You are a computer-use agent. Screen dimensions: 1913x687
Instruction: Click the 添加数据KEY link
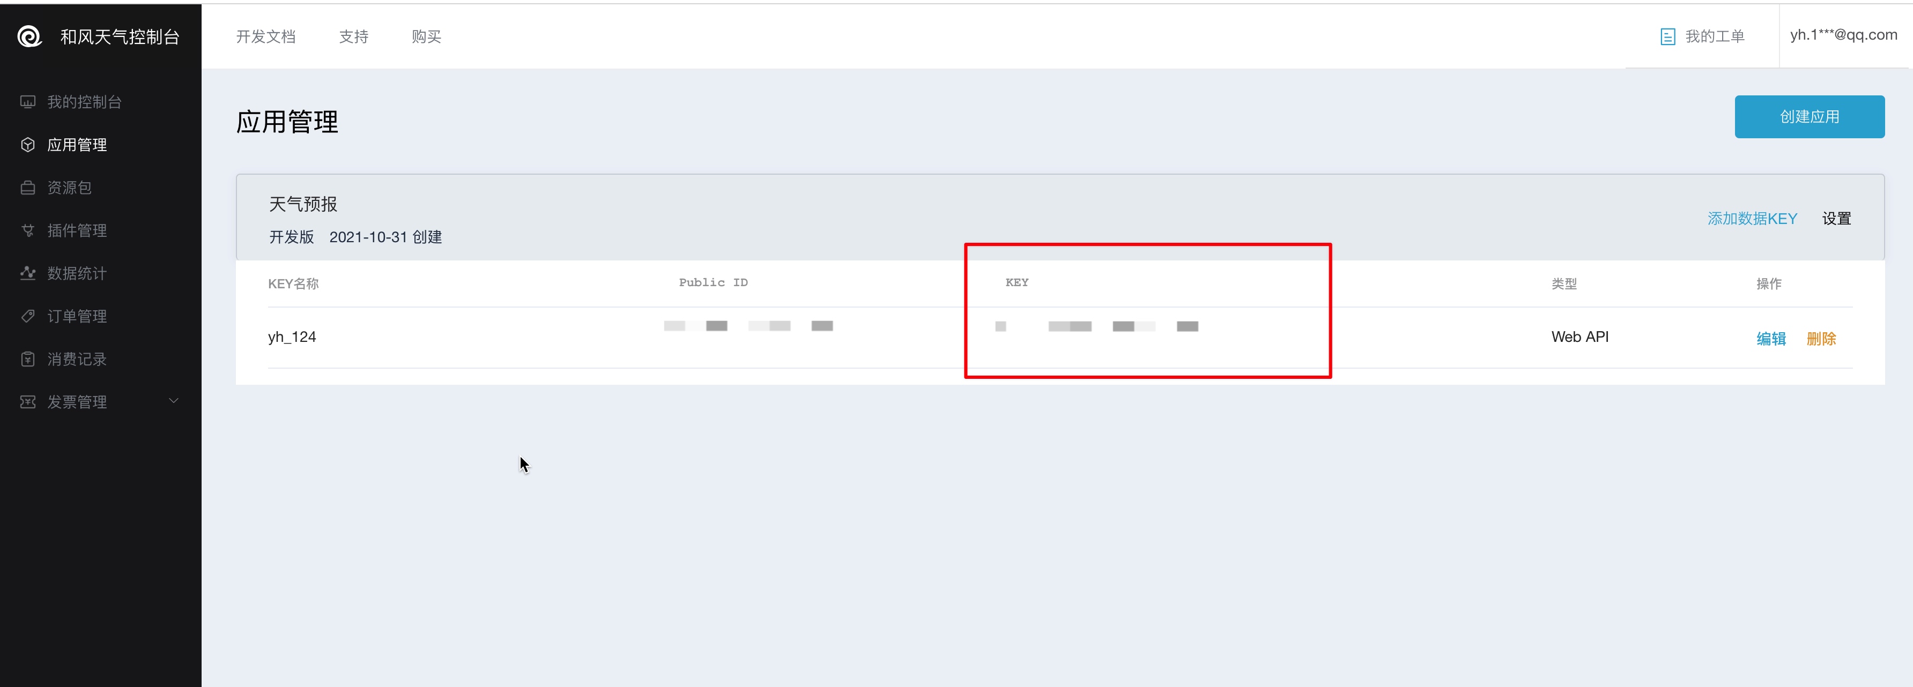point(1752,218)
